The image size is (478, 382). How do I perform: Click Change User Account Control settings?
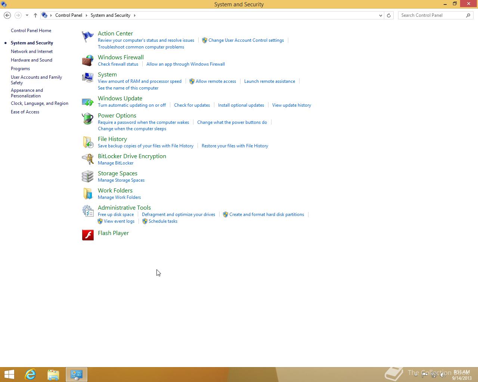pos(246,40)
